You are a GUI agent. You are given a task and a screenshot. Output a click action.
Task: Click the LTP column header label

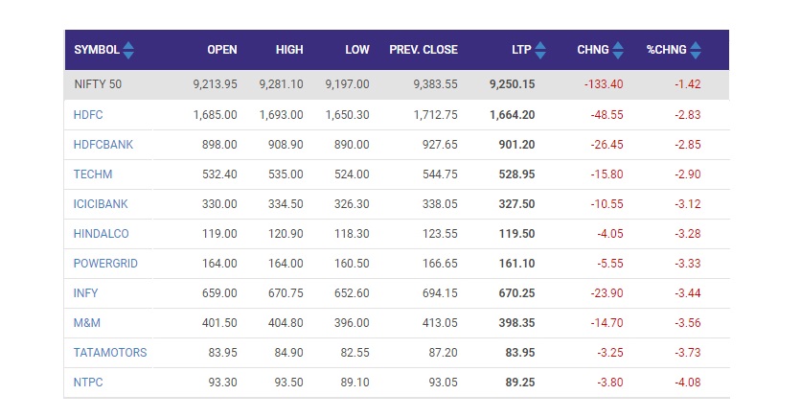[521, 50]
